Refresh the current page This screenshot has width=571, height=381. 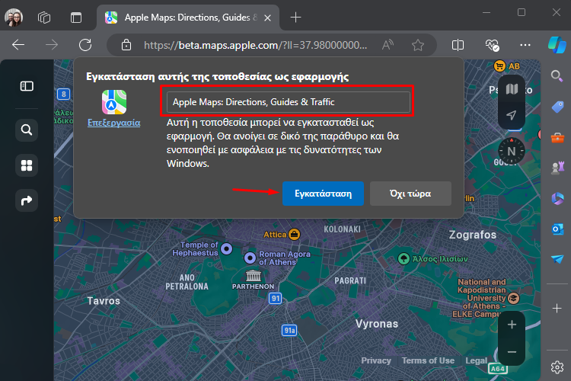click(x=85, y=45)
